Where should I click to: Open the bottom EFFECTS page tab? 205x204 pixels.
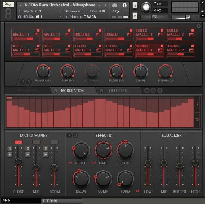coord(61,201)
